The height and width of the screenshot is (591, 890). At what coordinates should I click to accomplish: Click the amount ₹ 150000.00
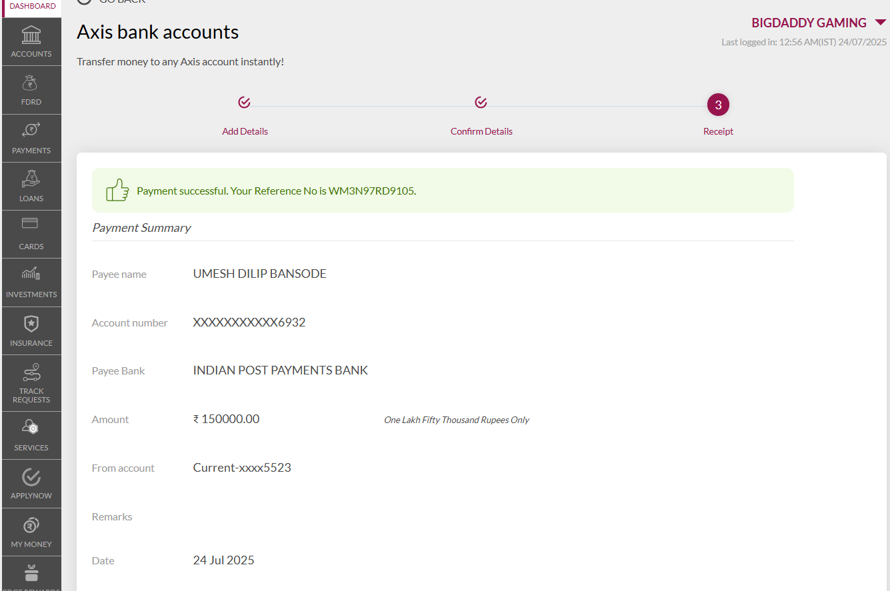coord(226,419)
